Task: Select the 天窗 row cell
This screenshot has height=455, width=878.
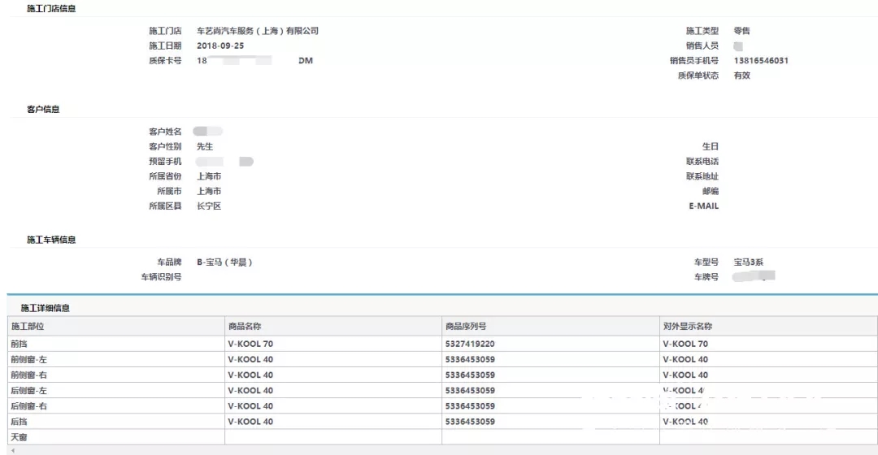Action: (20, 438)
